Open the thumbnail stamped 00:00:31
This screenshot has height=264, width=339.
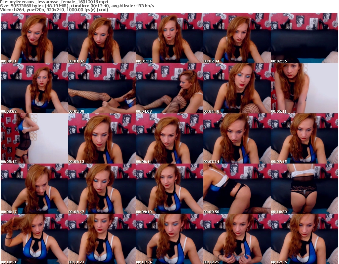[34, 38]
